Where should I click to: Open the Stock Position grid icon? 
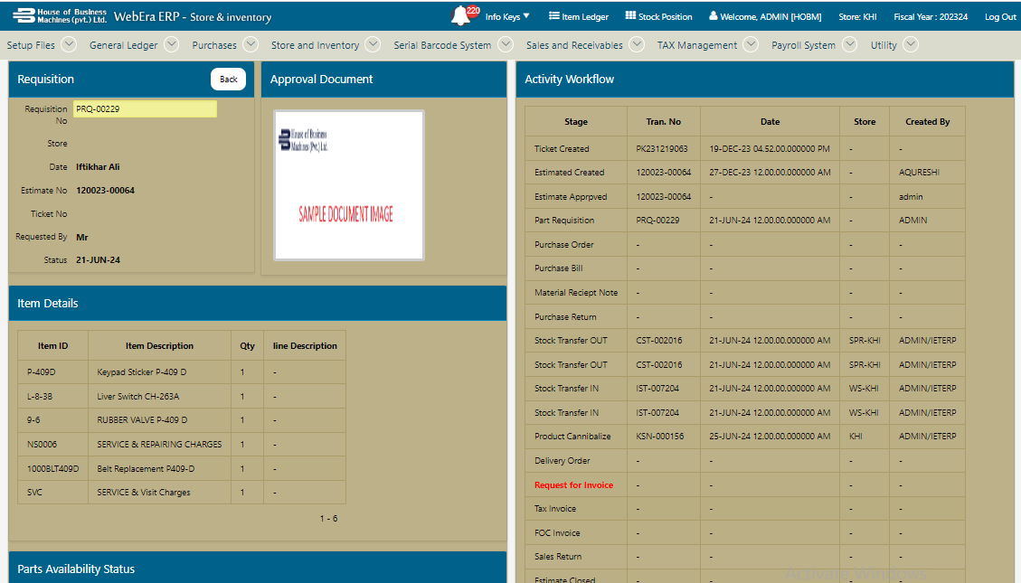point(630,15)
